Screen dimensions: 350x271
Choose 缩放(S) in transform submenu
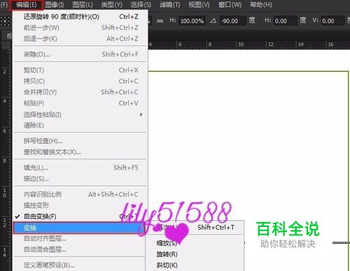195,243
